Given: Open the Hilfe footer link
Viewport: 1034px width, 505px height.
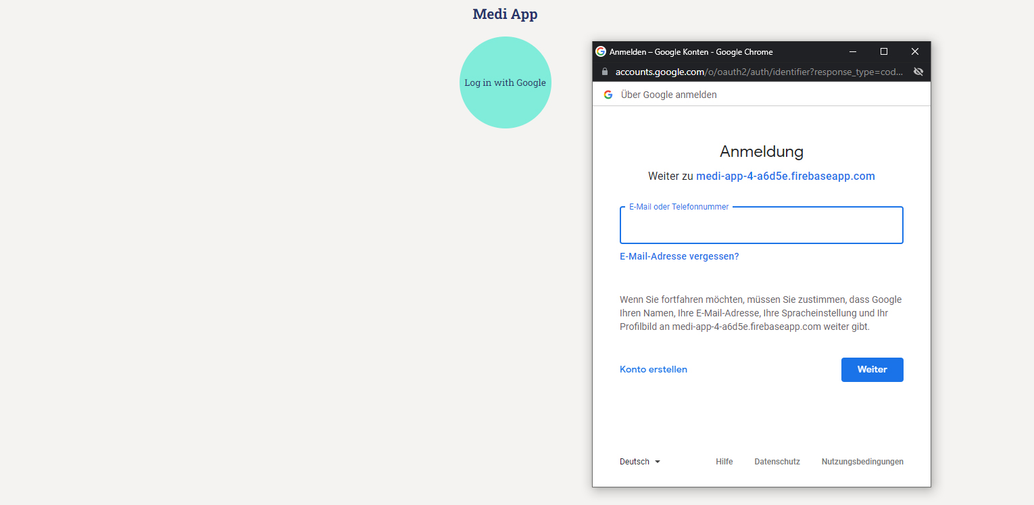Looking at the screenshot, I should (724, 462).
